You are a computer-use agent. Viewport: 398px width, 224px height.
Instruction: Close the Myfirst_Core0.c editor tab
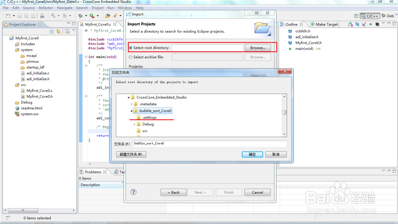pyautogui.click(x=115, y=24)
